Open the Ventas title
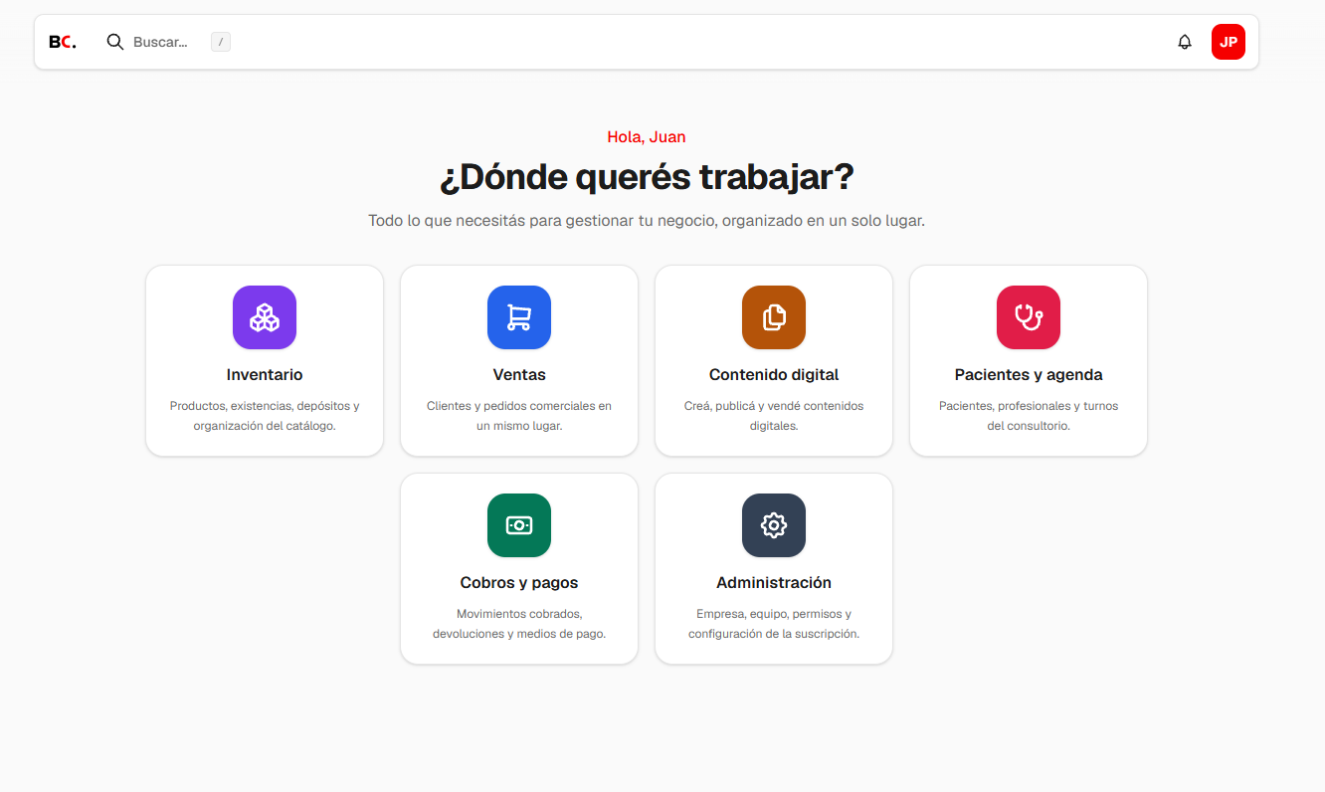 (x=519, y=375)
